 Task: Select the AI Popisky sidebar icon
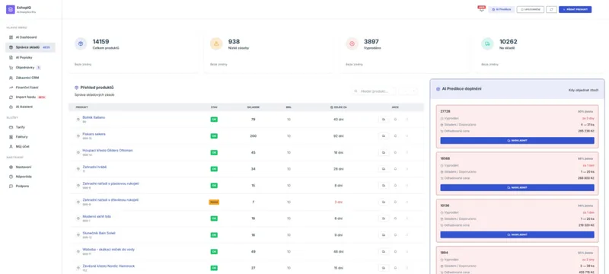11,57
